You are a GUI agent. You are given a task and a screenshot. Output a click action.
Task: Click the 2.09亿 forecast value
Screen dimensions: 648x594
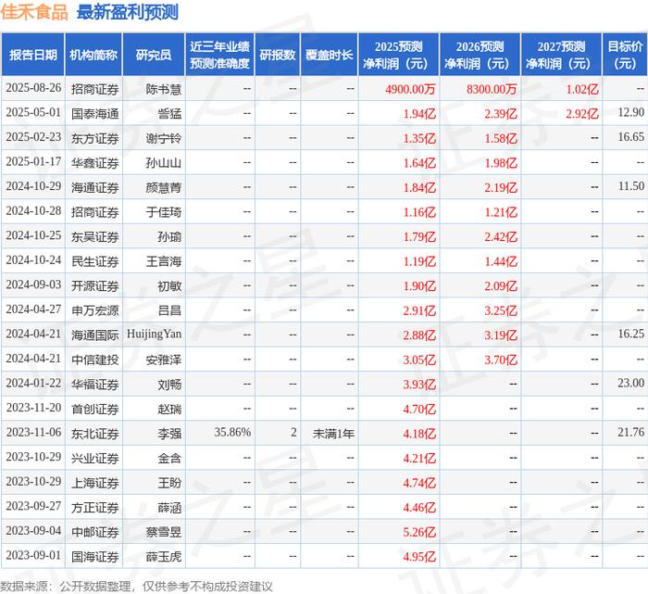pyautogui.click(x=501, y=285)
